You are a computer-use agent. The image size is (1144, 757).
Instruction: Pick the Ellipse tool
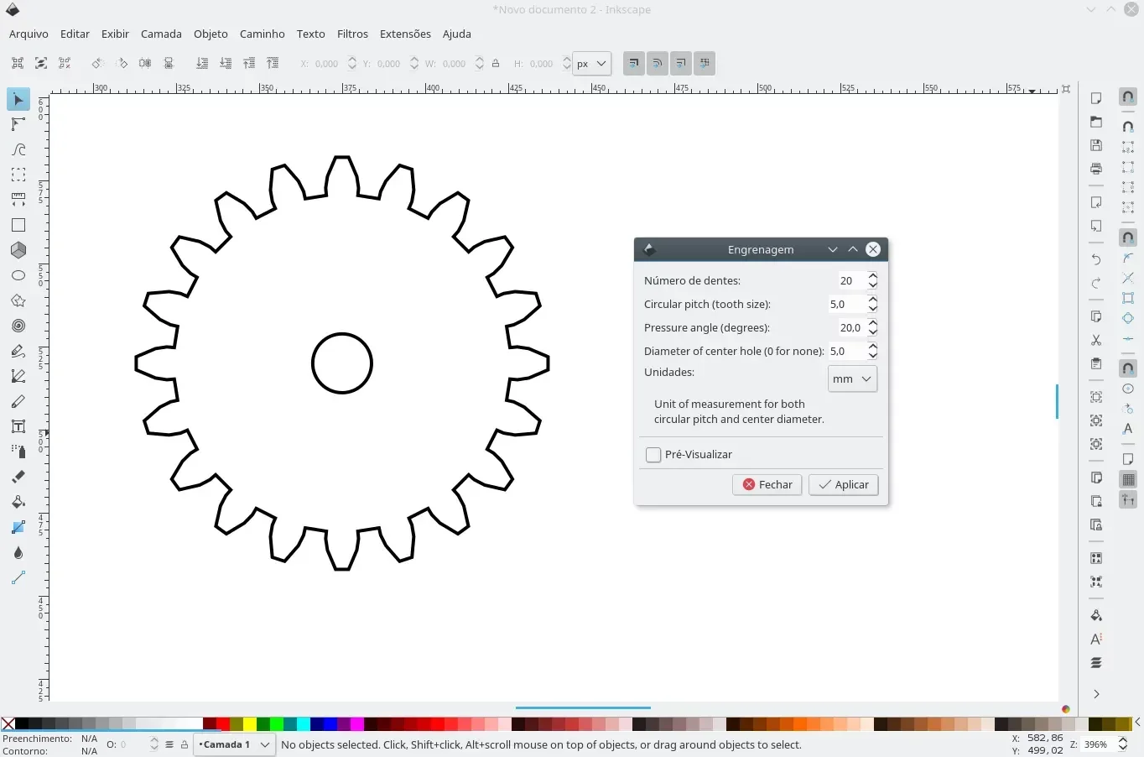tap(18, 275)
